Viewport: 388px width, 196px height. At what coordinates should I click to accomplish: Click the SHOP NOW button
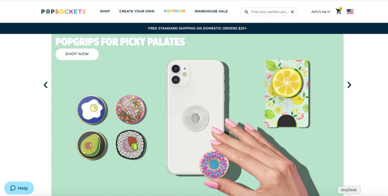coord(77,54)
